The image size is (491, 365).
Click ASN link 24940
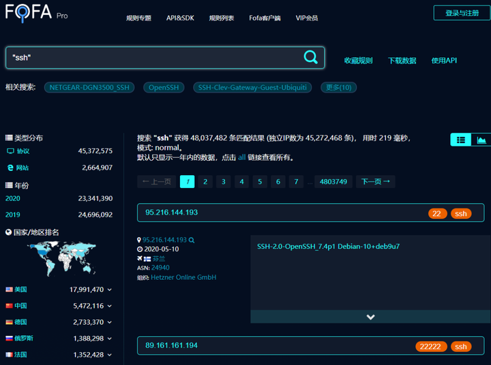[x=160, y=268]
